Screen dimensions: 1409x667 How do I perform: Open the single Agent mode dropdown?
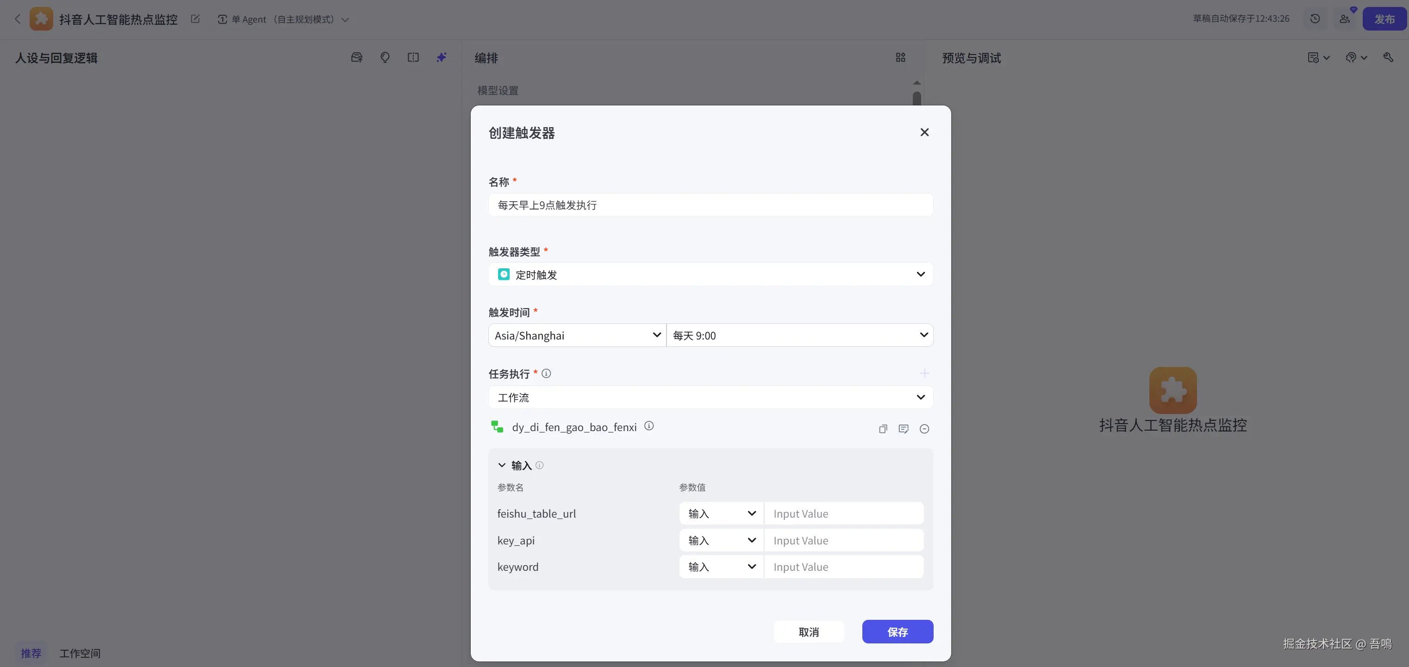(x=283, y=19)
